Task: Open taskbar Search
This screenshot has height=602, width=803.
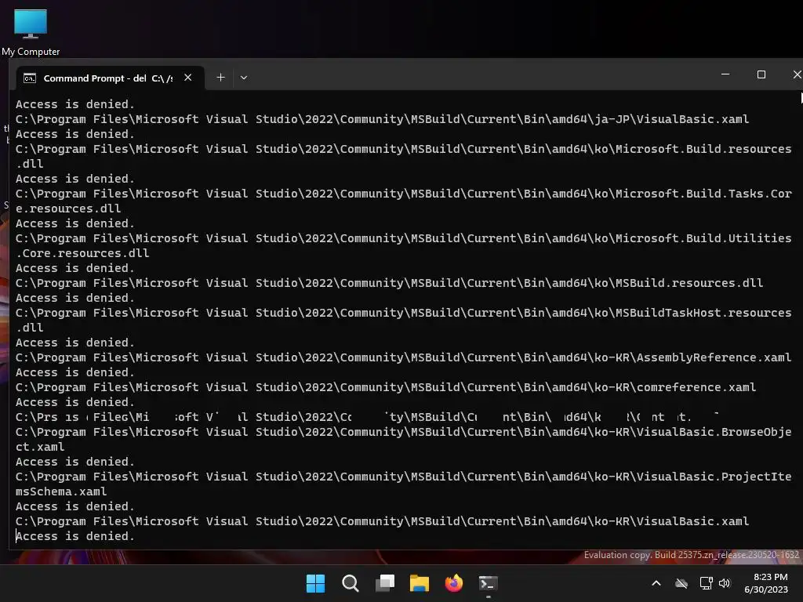Action: tap(351, 583)
